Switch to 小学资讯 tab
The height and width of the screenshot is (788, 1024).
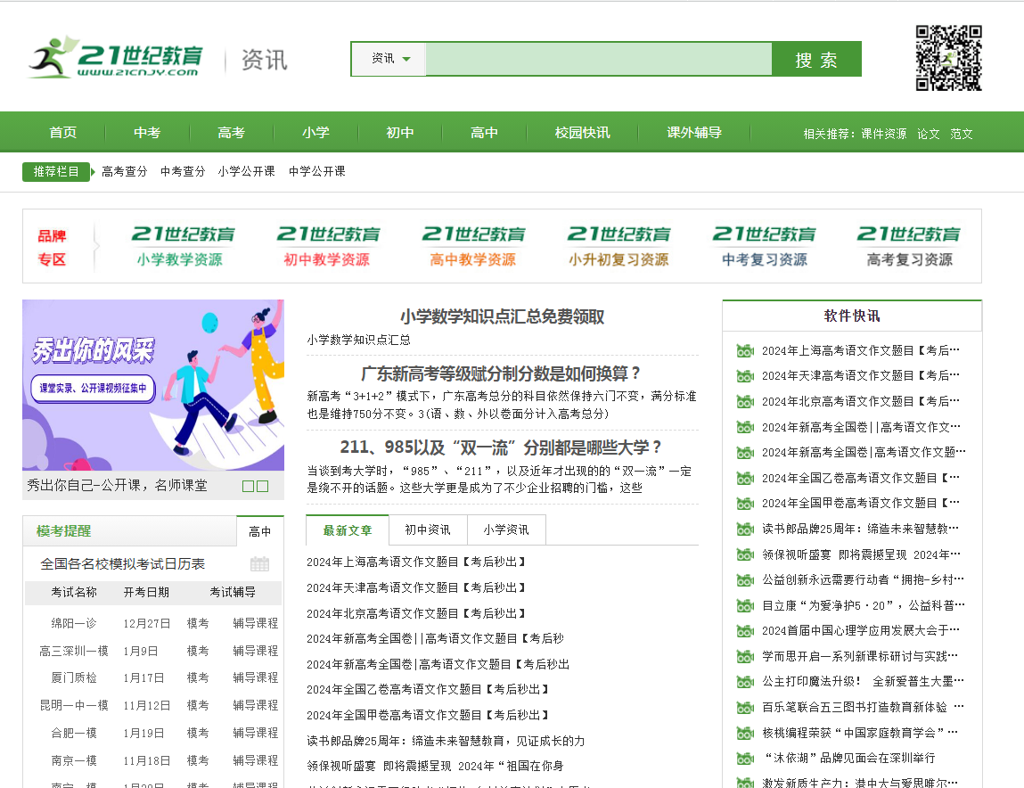[506, 529]
